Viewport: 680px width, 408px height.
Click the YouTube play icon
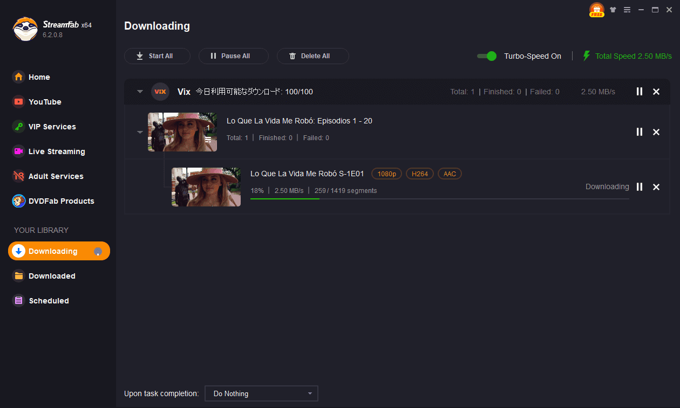(x=19, y=102)
